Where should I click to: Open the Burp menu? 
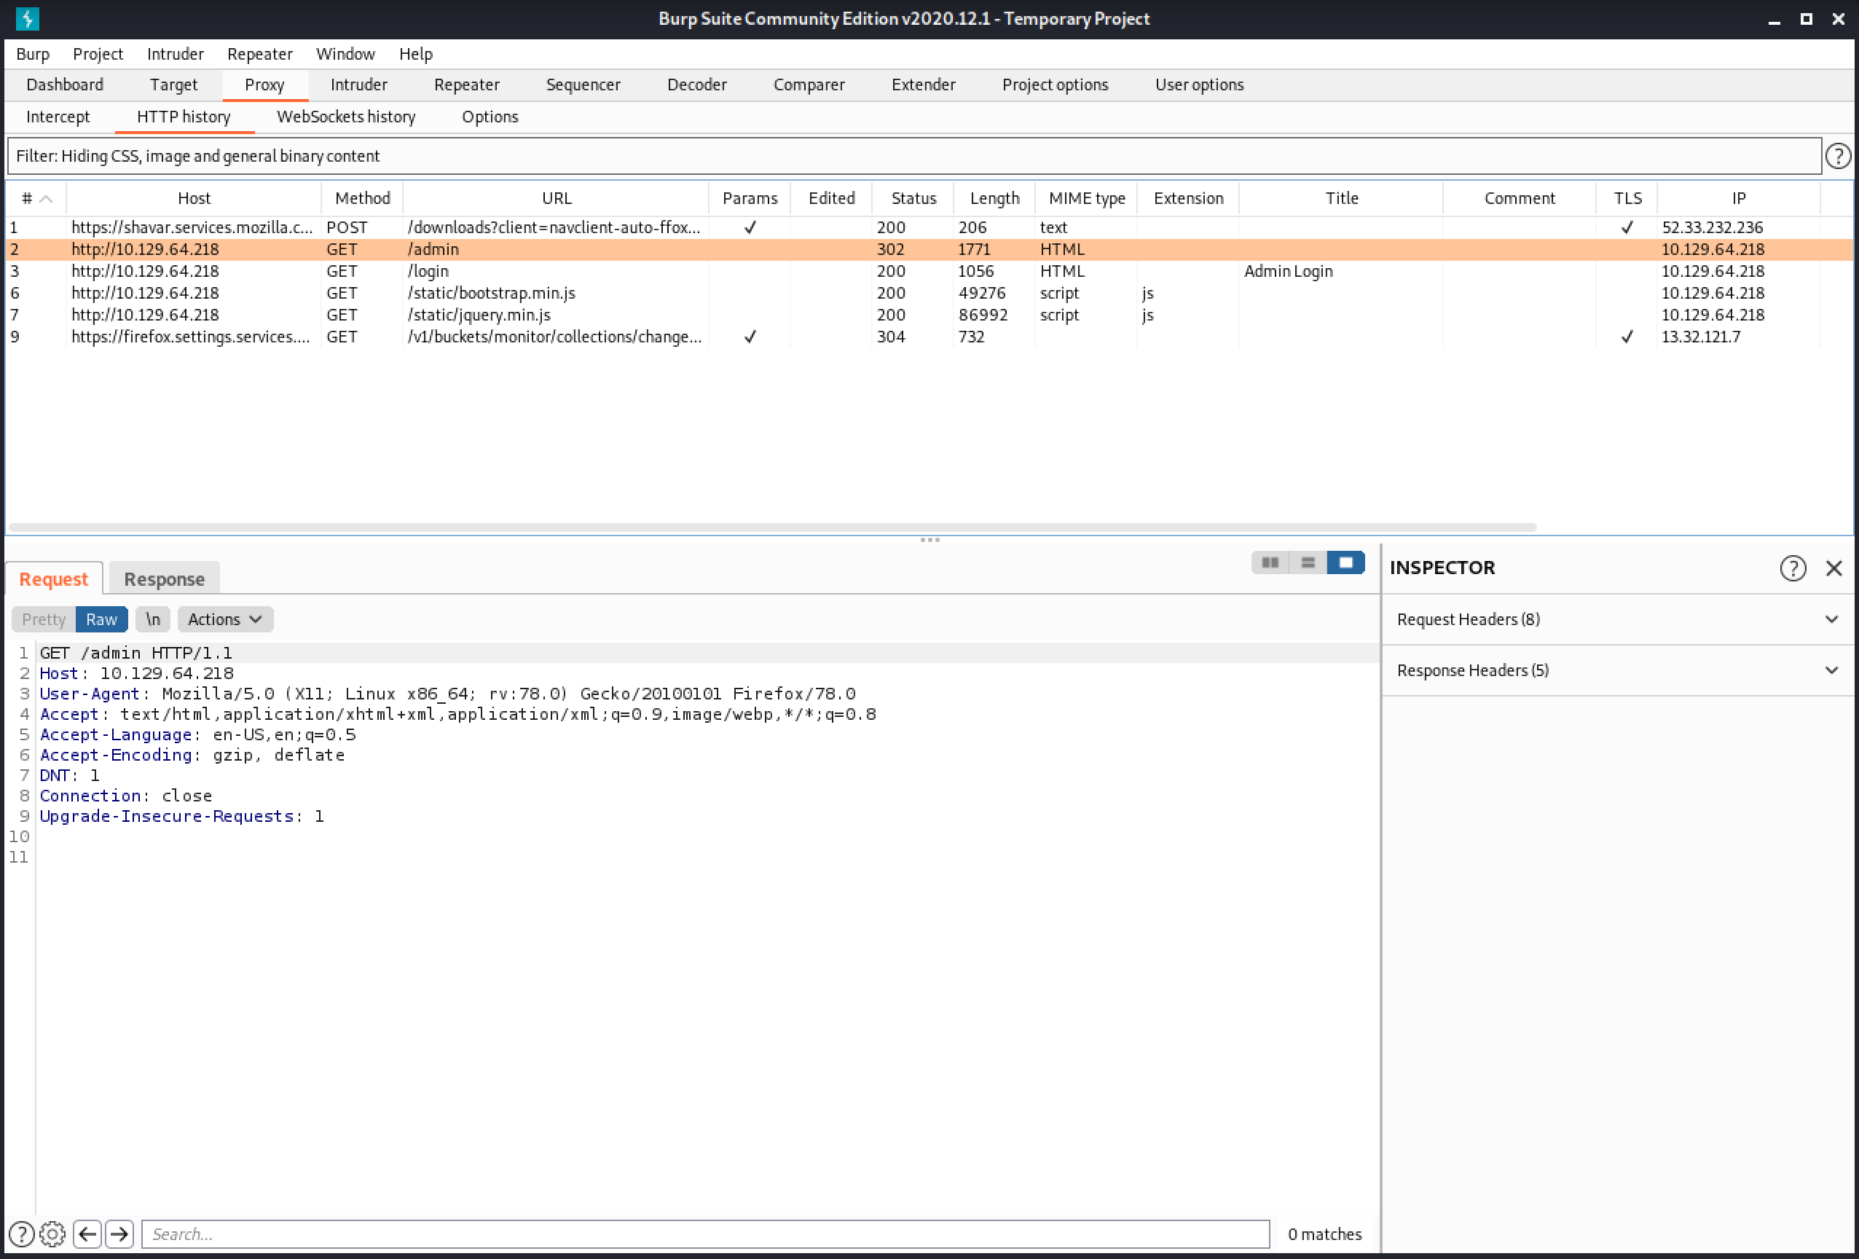pos(33,54)
